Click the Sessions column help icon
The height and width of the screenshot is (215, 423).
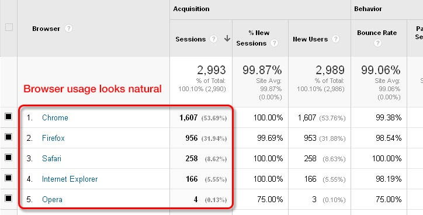[x=213, y=39]
